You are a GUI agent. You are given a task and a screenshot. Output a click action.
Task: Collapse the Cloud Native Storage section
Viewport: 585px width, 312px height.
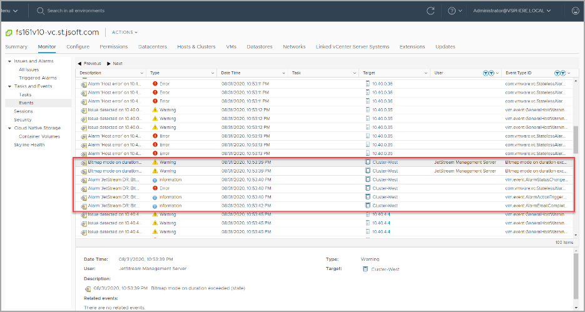coord(9,128)
